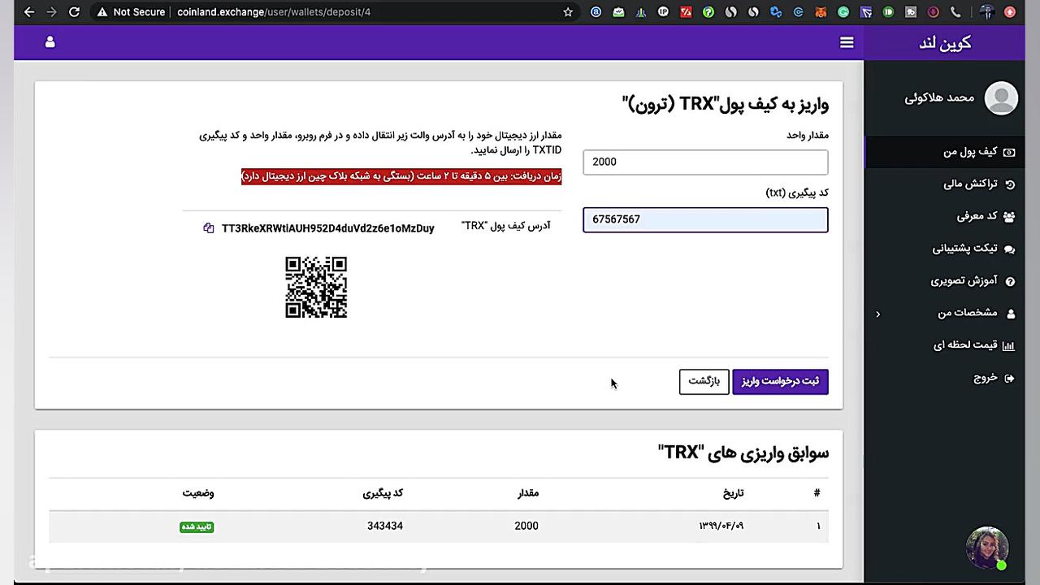Click the chat bubble icon for تیکت پشتیبانی

[x=1009, y=249]
